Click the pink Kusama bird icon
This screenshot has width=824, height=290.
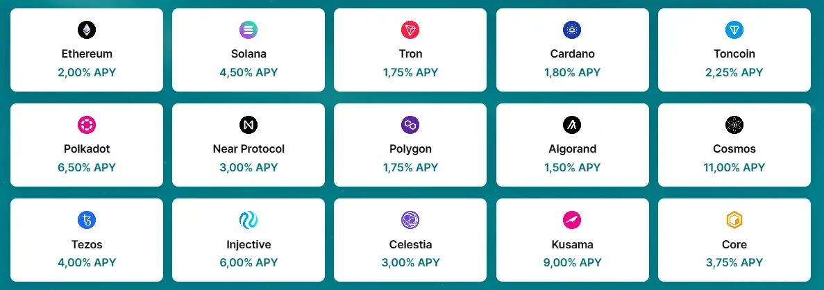[x=572, y=220]
